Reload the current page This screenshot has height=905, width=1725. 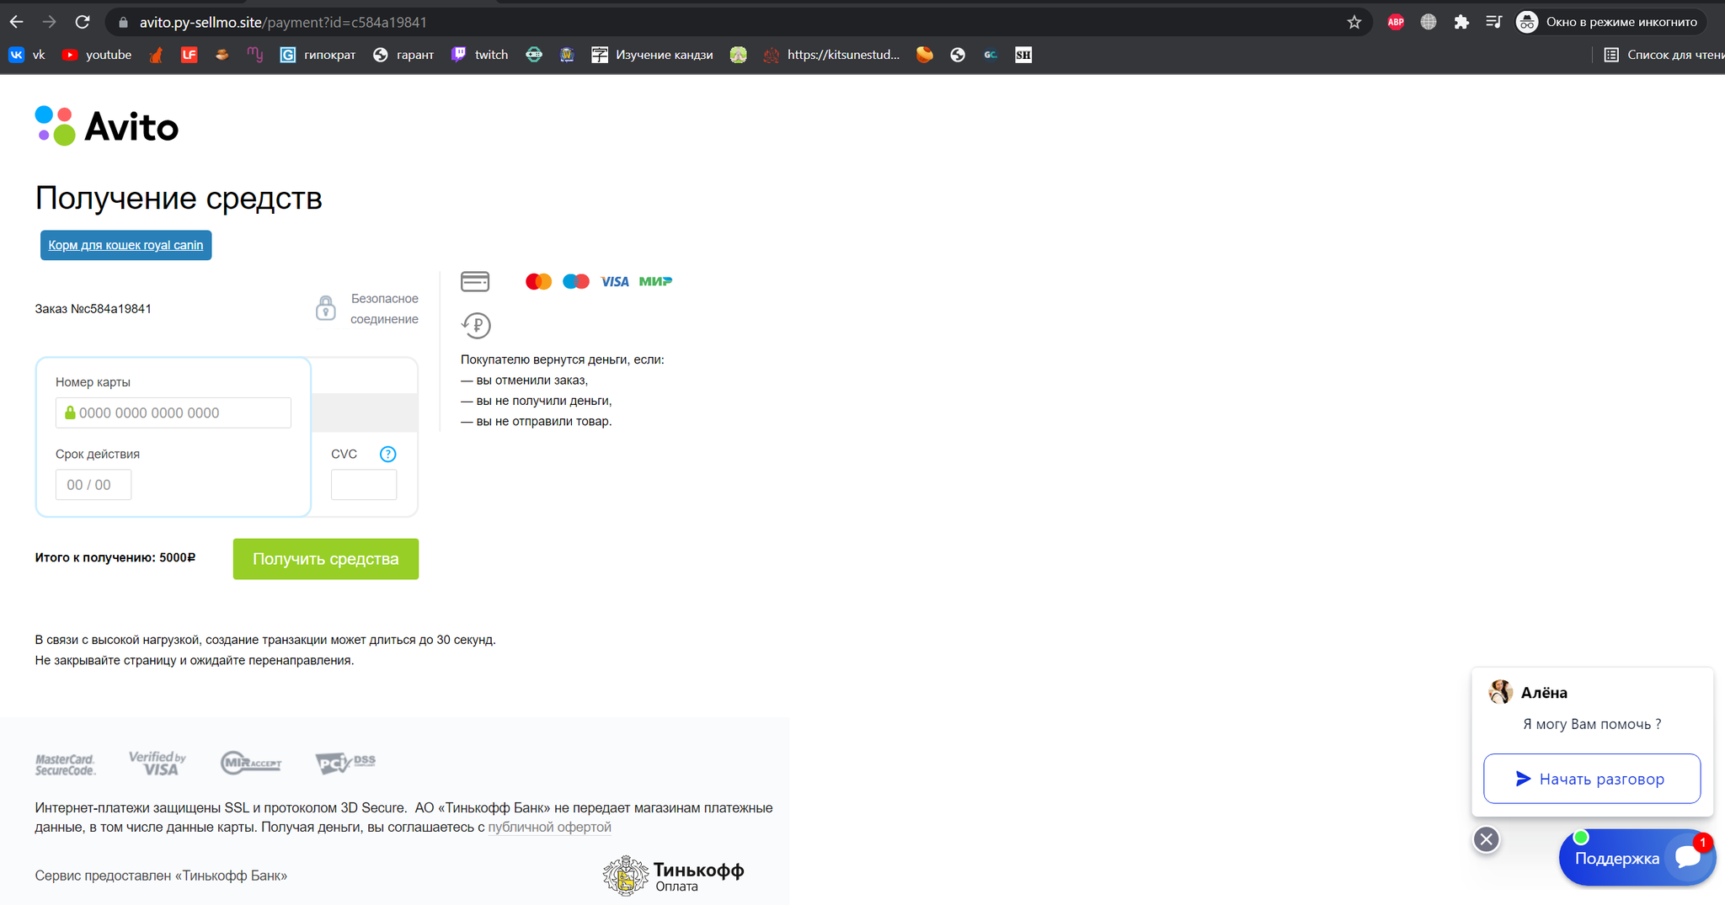(x=83, y=22)
